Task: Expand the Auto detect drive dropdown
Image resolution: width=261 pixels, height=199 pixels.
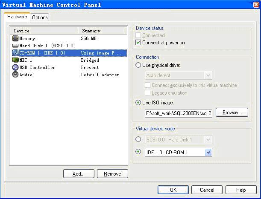Action: pyautogui.click(x=208, y=75)
